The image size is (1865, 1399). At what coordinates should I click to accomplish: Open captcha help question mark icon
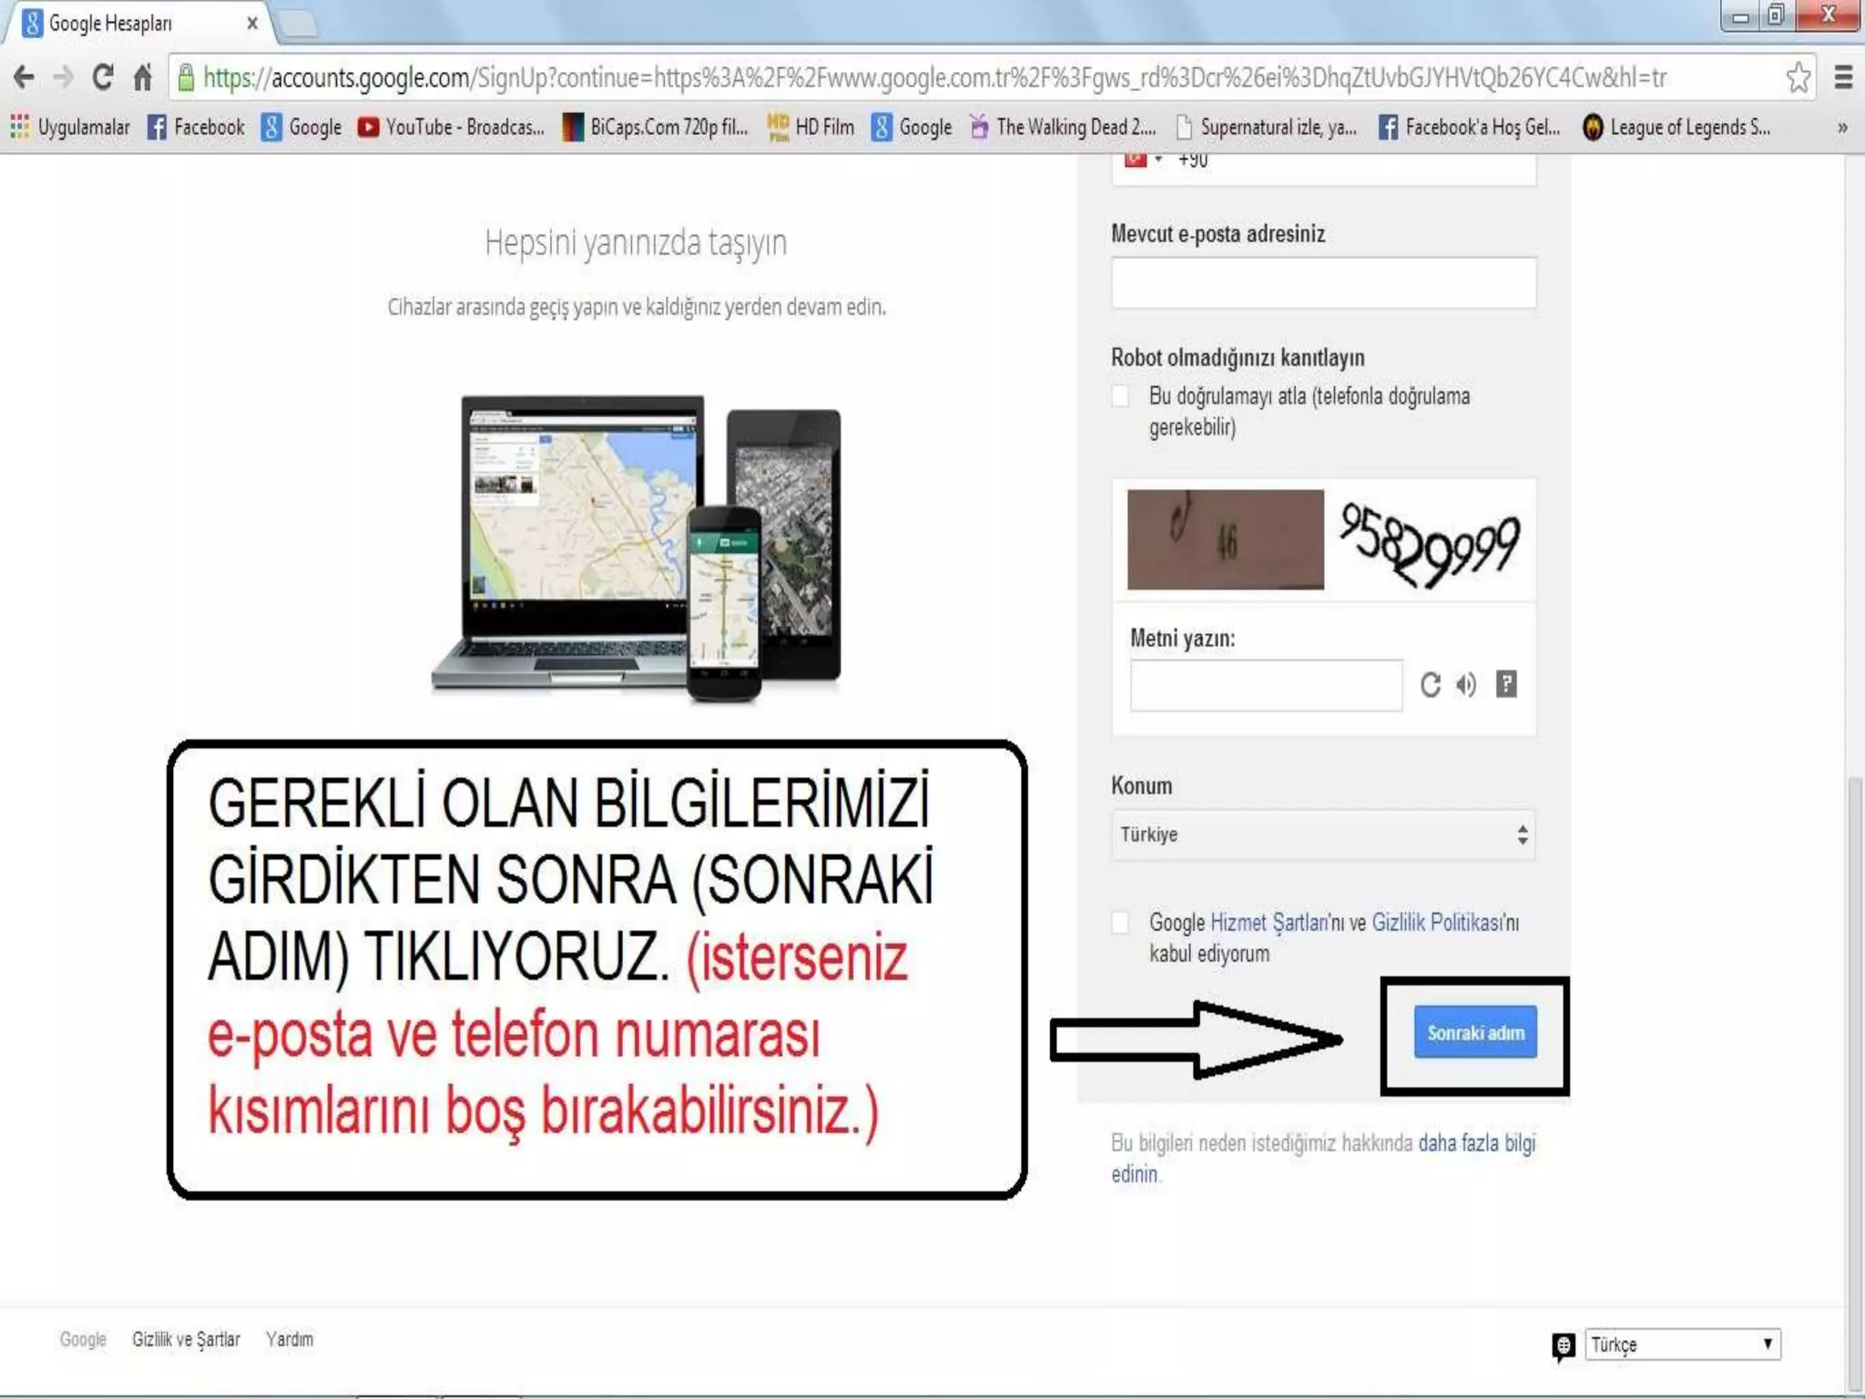click(x=1507, y=684)
